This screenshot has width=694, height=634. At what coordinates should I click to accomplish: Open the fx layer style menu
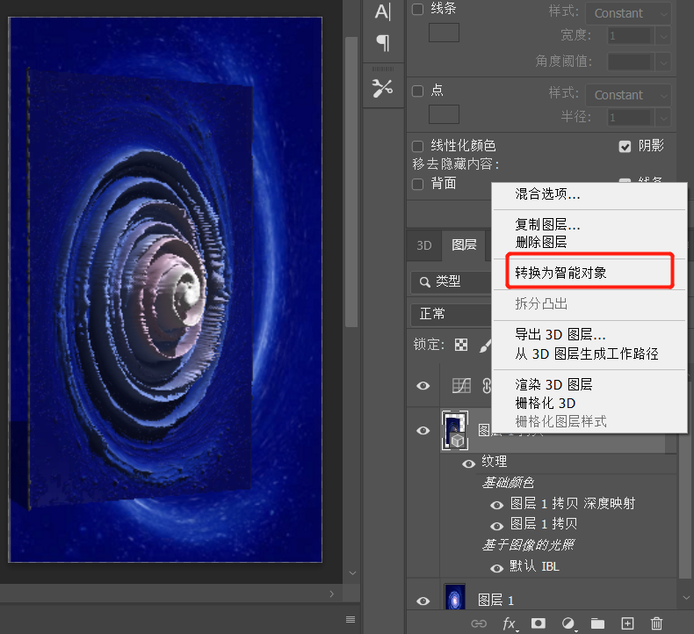click(509, 623)
